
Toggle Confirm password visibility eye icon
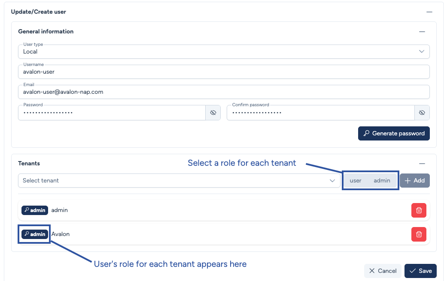click(x=422, y=113)
